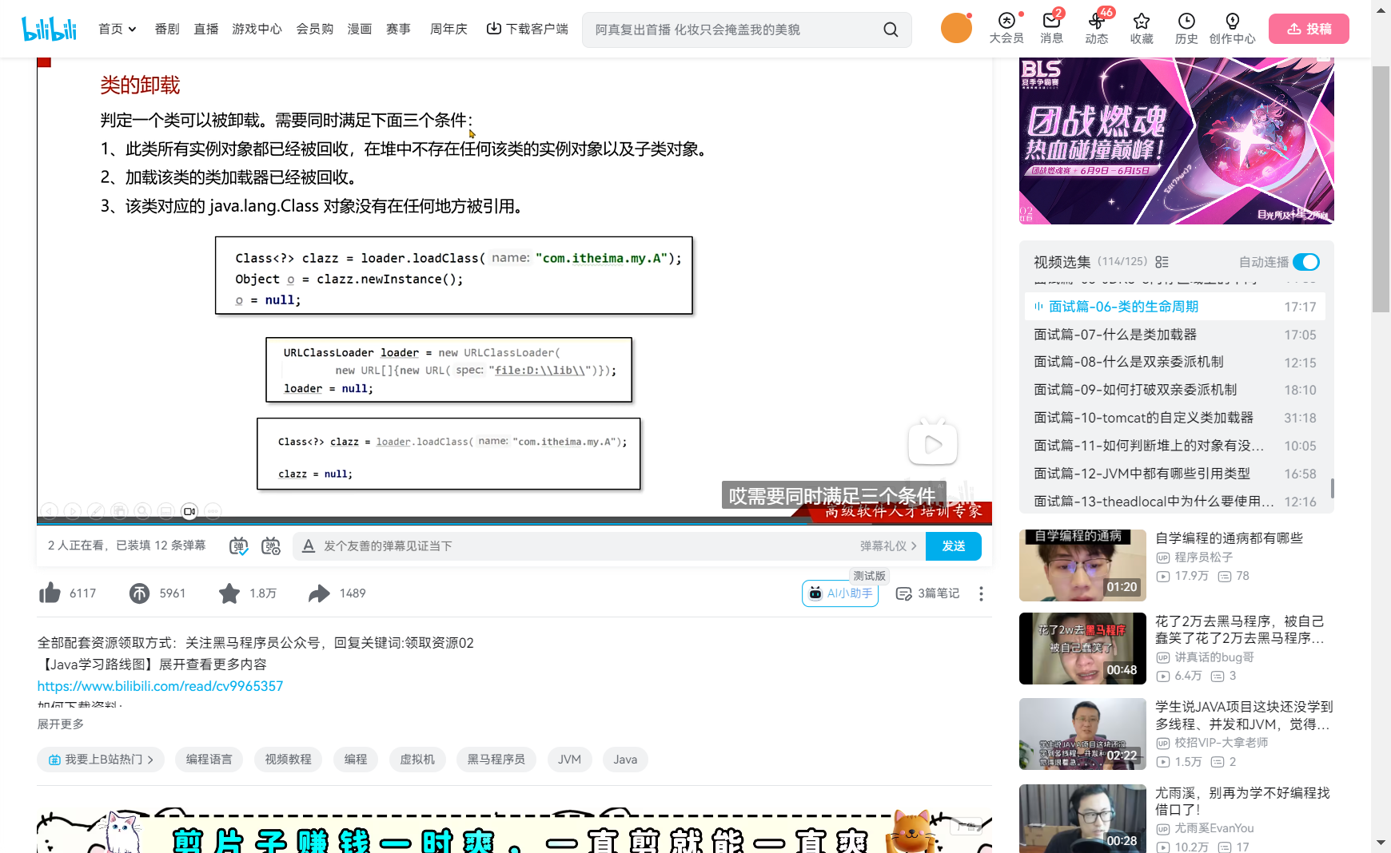The image size is (1391, 853).
Task: Click the 编程语言 tag
Action: [x=209, y=760]
